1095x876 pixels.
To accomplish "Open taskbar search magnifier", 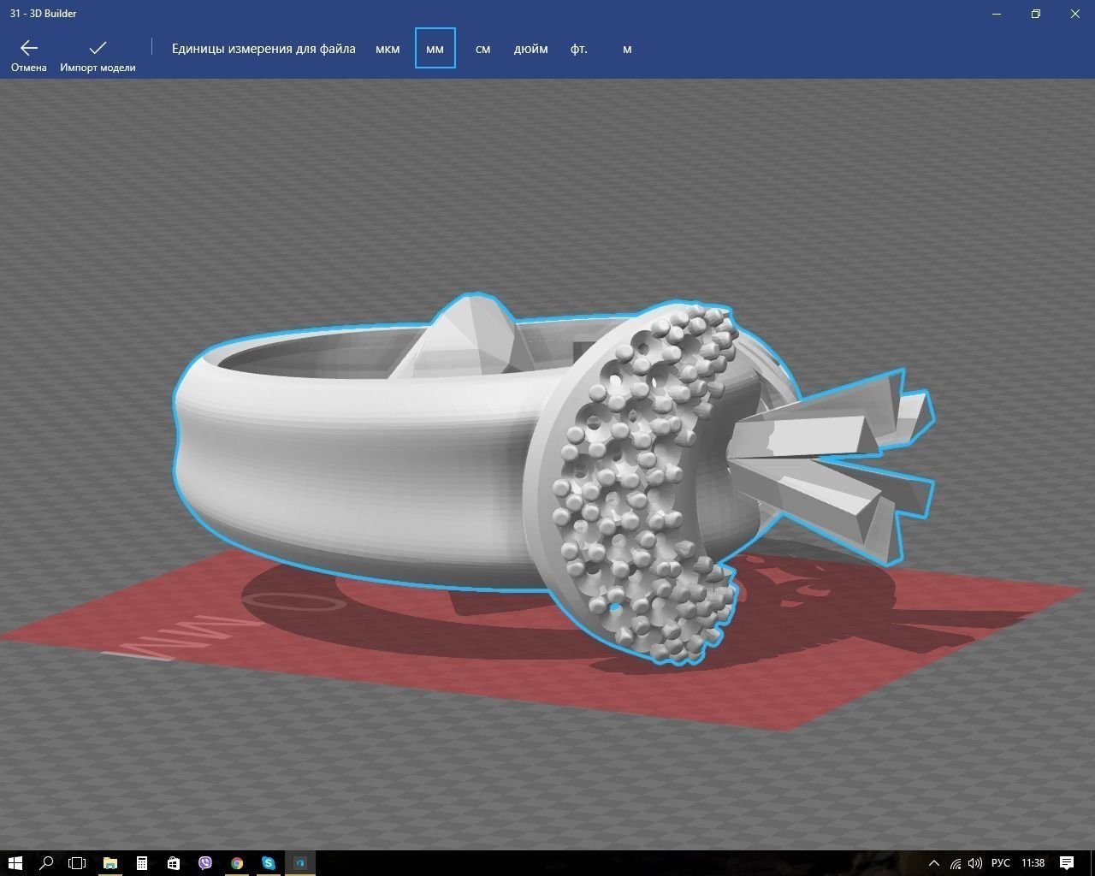I will point(46,863).
